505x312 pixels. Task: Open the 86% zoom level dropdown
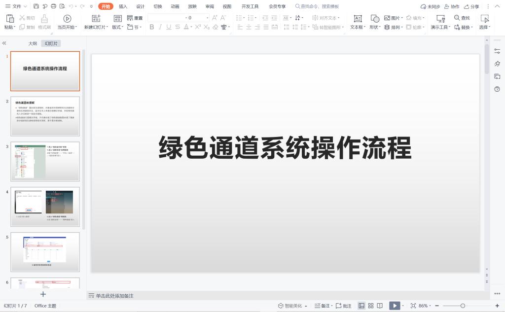pos(425,306)
